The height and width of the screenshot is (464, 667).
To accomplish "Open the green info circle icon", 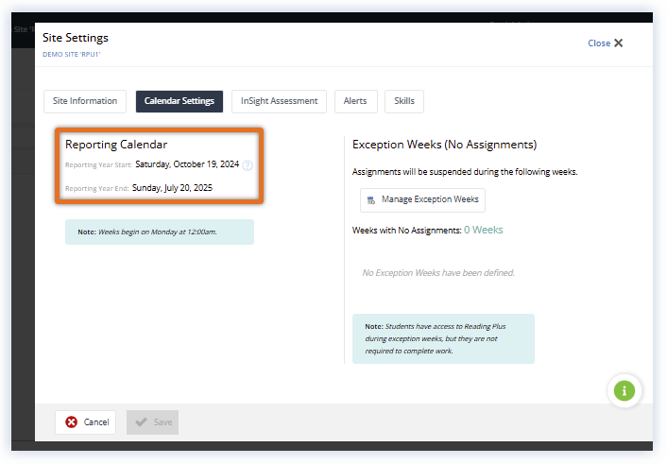I will click(624, 389).
